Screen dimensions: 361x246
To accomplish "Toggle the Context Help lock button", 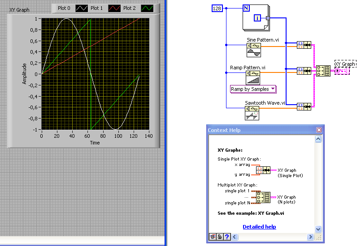I will 220,237.
